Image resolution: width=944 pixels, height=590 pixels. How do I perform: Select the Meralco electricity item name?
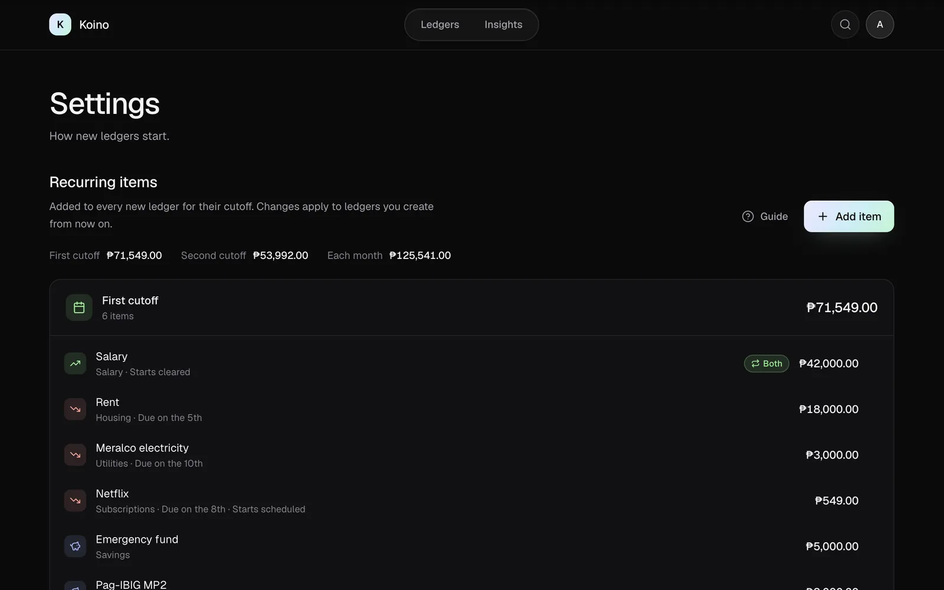(x=142, y=448)
